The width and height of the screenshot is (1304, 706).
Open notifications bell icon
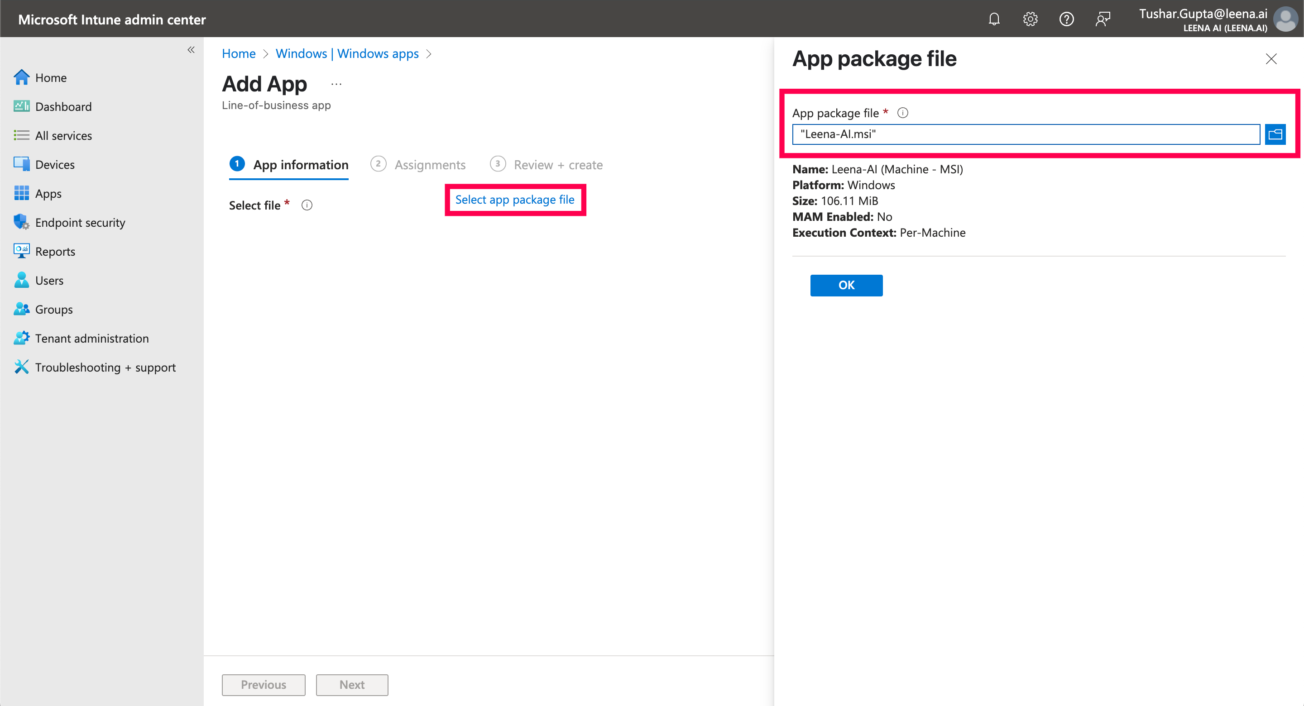pos(994,19)
